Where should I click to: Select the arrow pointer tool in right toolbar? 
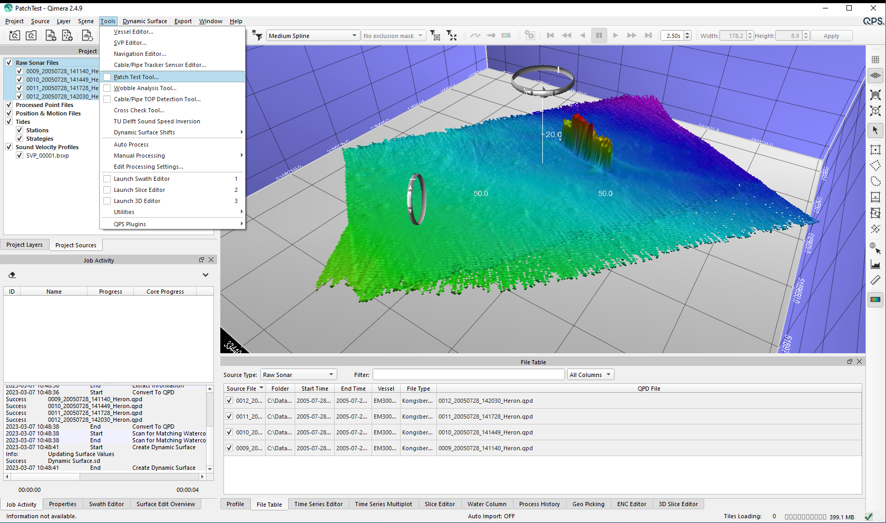(x=875, y=130)
